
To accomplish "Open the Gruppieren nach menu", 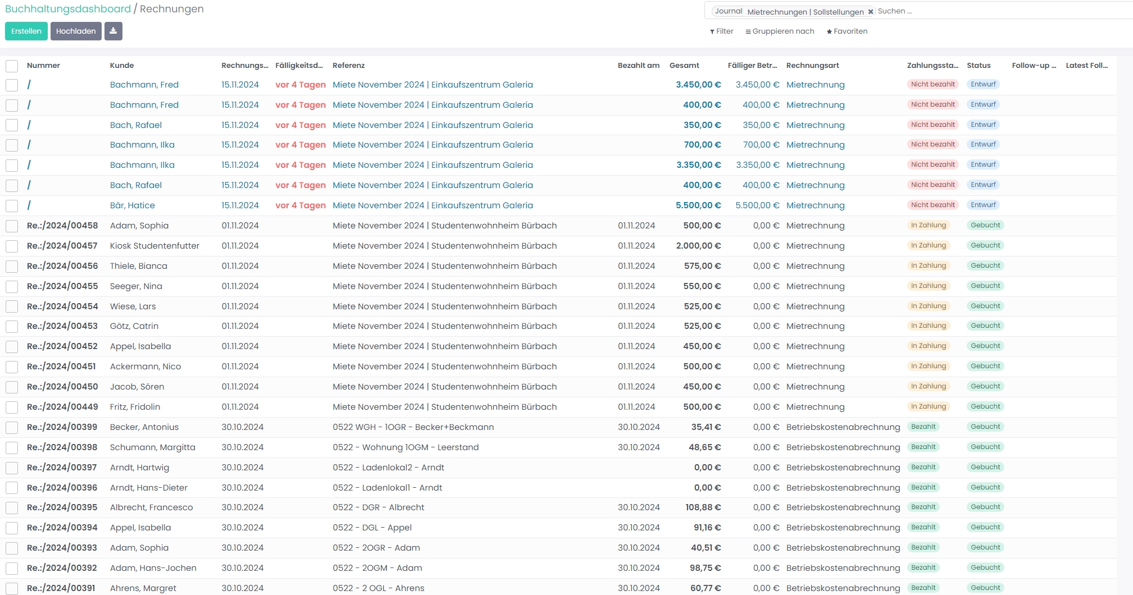I will pyautogui.click(x=780, y=31).
